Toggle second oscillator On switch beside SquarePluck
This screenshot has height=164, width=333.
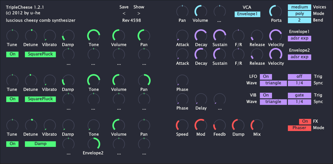point(12,99)
